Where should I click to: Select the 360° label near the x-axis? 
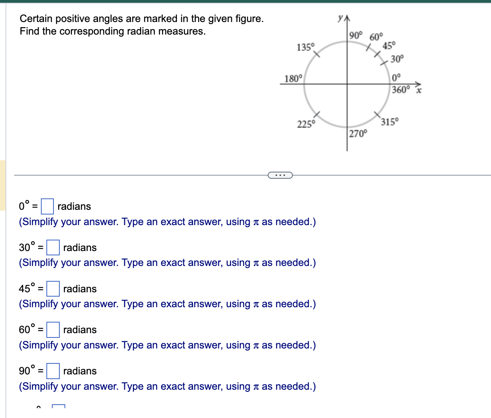point(401,89)
